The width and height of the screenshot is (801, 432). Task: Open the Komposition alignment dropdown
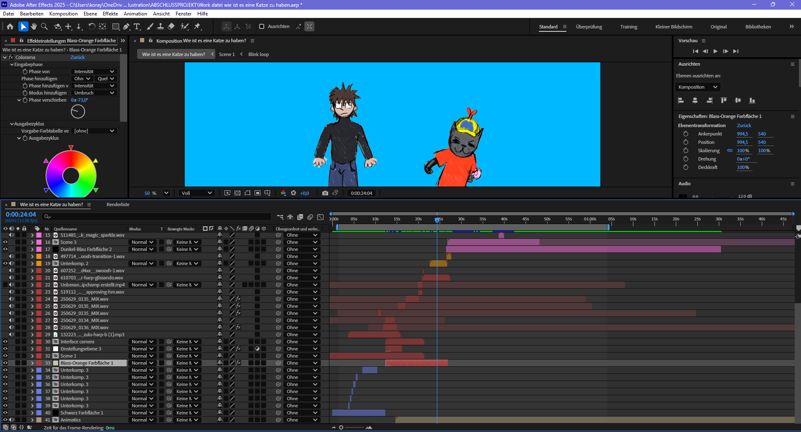697,87
